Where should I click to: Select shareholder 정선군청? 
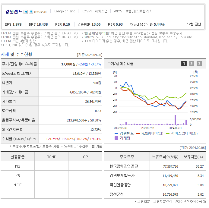[117, 194]
